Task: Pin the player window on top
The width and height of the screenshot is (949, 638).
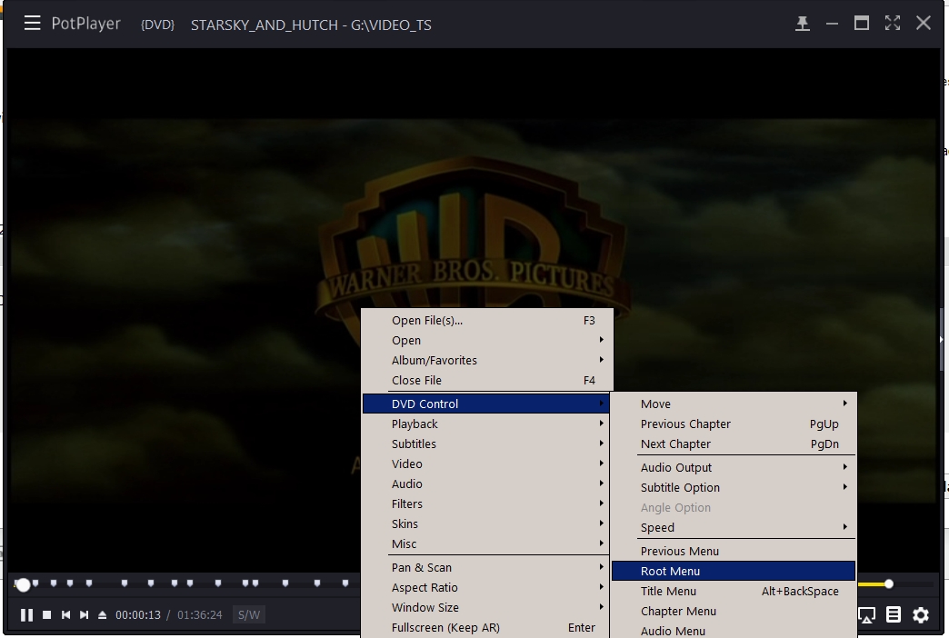Action: coord(803,24)
